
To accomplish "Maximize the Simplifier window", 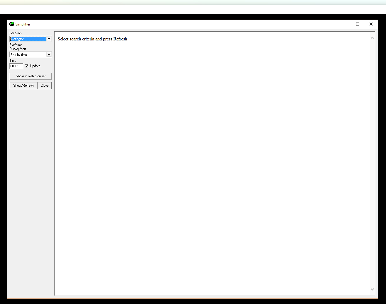I will point(358,24).
